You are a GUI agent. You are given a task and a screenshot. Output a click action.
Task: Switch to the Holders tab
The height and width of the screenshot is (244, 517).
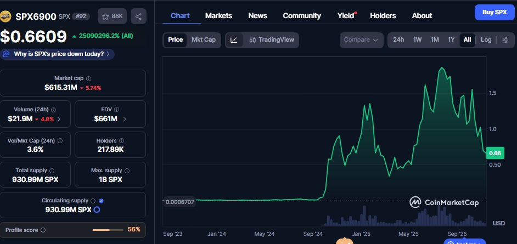pos(383,15)
